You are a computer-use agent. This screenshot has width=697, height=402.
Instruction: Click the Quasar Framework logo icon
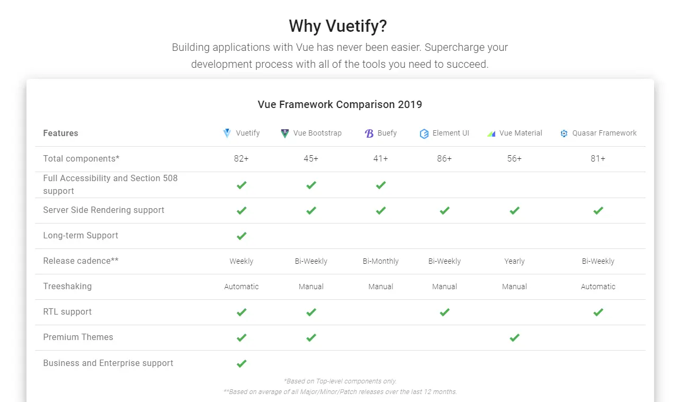(564, 133)
